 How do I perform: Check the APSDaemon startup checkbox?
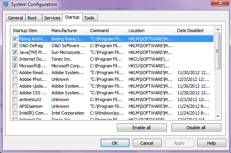pyautogui.click(x=15, y=106)
